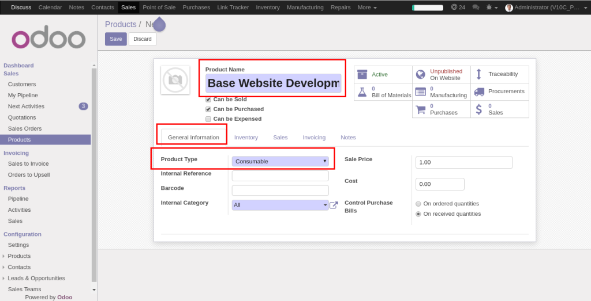Click the product image camera placeholder
The width and height of the screenshot is (591, 301).
tap(175, 80)
